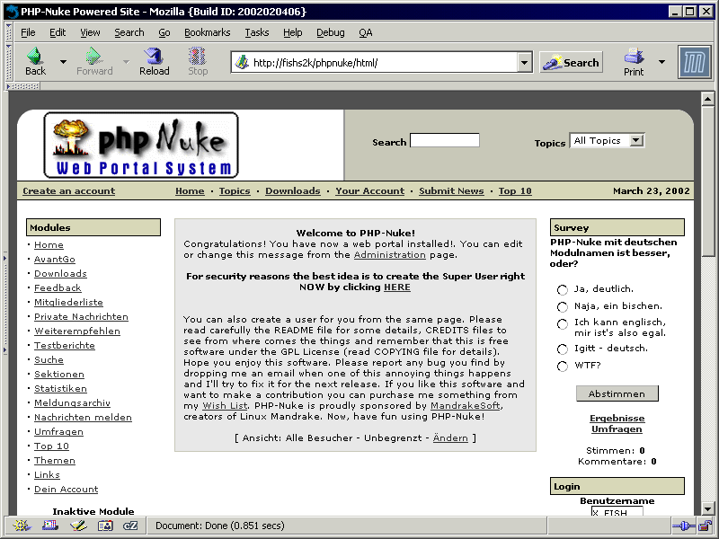Screen dimensions: 719x539
Task: Open the File menu
Action: 28,32
